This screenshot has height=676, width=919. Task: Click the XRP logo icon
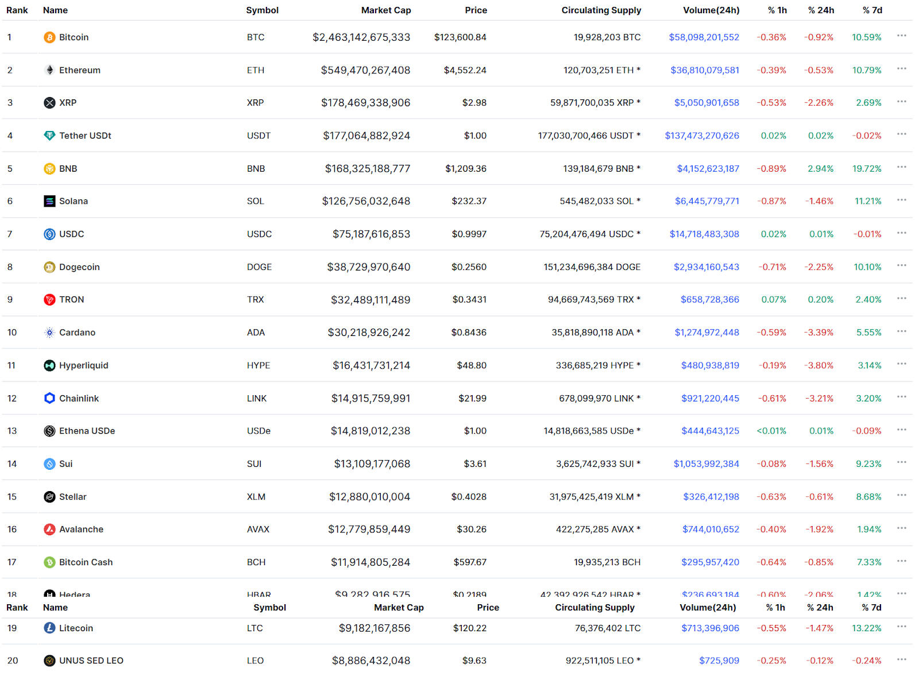pos(49,103)
